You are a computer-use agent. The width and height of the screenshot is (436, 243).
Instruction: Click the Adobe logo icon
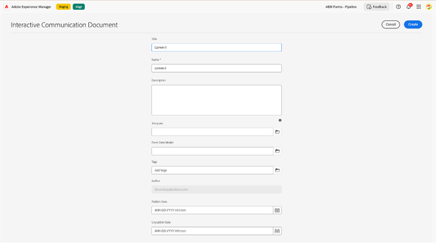[6, 7]
